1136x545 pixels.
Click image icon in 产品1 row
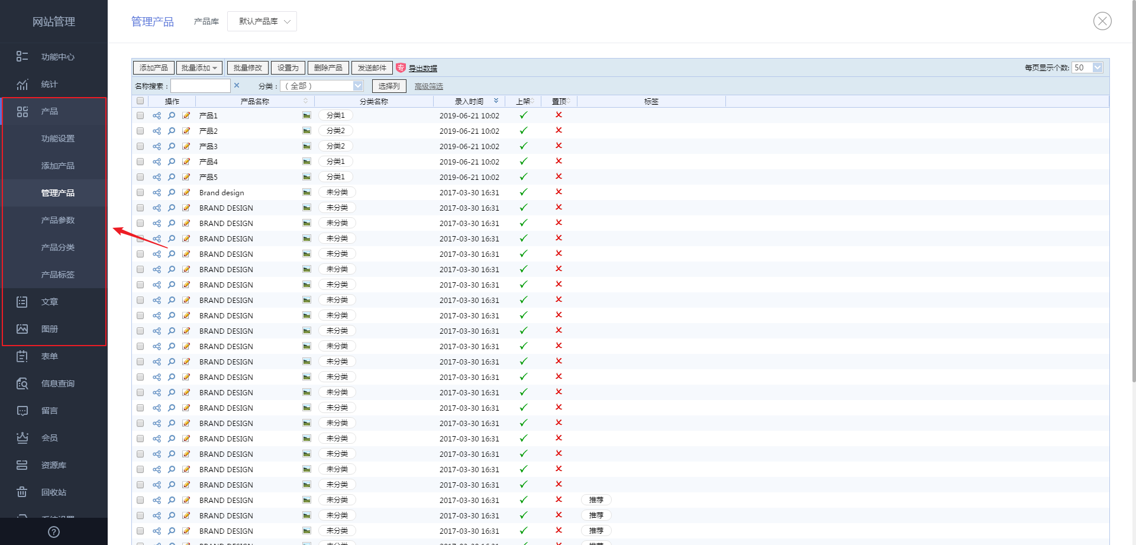pyautogui.click(x=306, y=115)
